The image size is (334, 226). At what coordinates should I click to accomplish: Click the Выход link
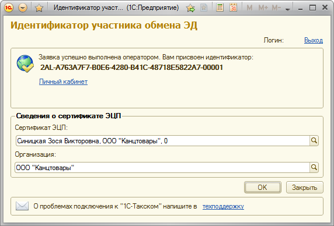point(314,40)
